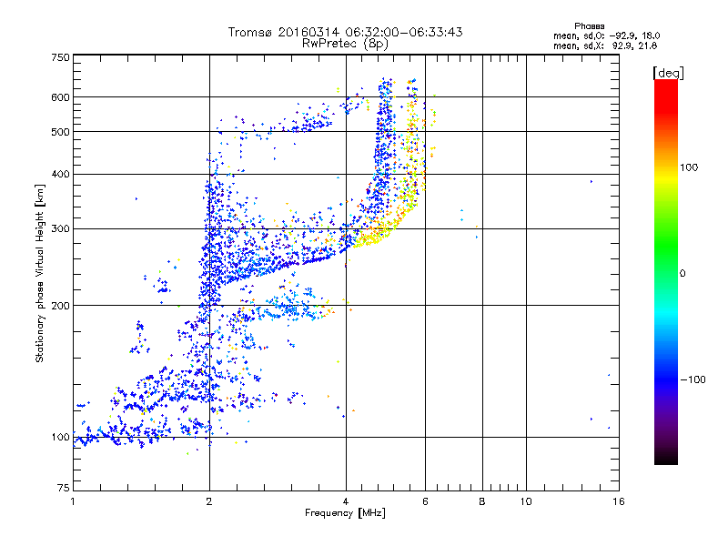Viewport: 728px width, 546px height.
Task: Click the y-axis '75' tick label
Action: pos(64,488)
